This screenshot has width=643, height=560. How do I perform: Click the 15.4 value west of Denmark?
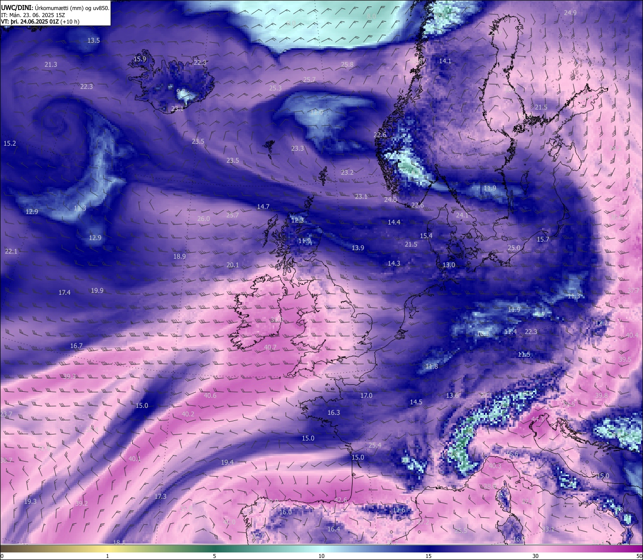pyautogui.click(x=426, y=236)
